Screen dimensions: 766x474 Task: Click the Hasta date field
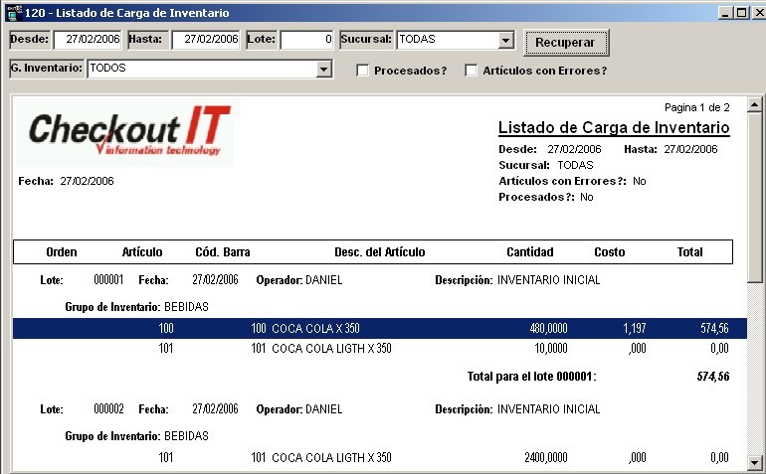[206, 40]
